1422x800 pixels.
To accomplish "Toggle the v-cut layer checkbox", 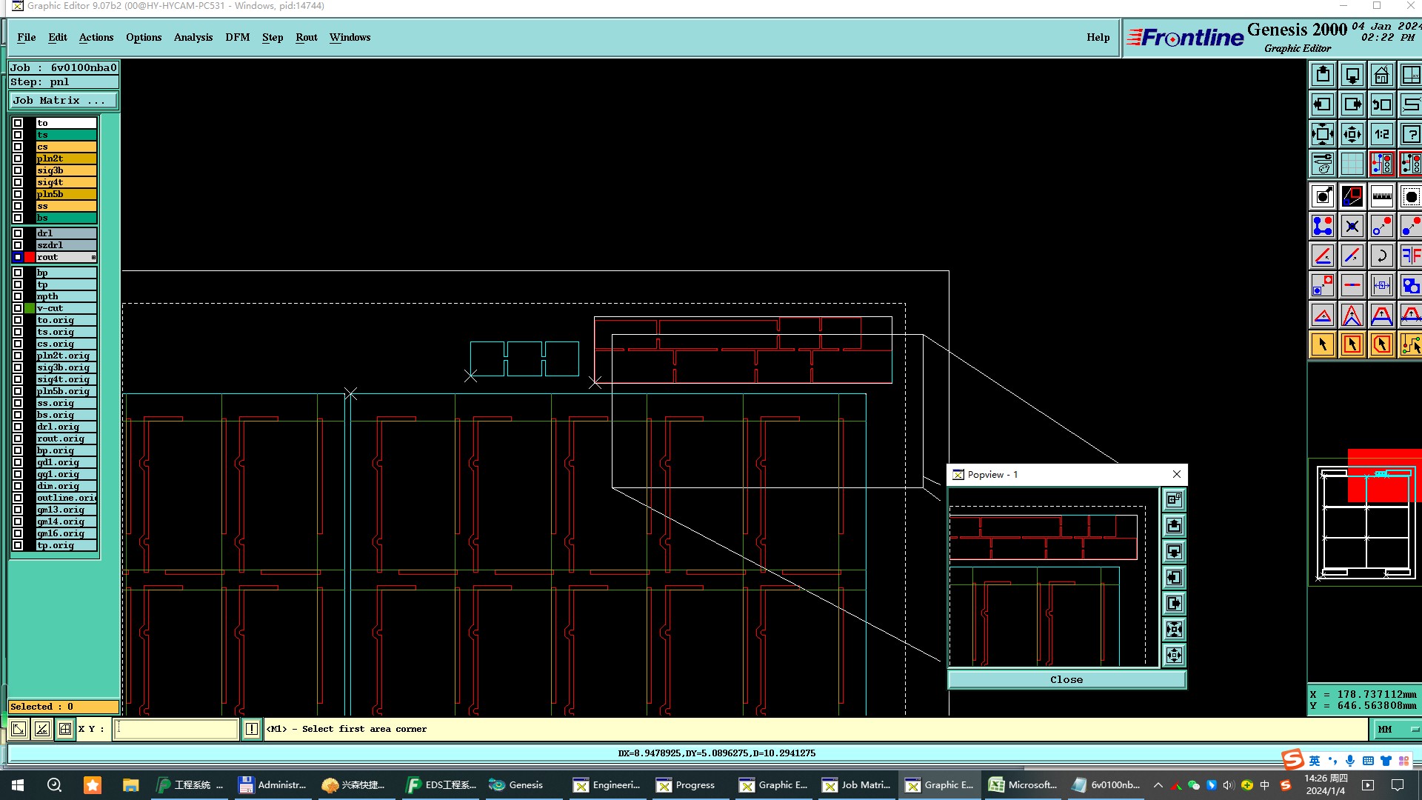I will tap(18, 308).
